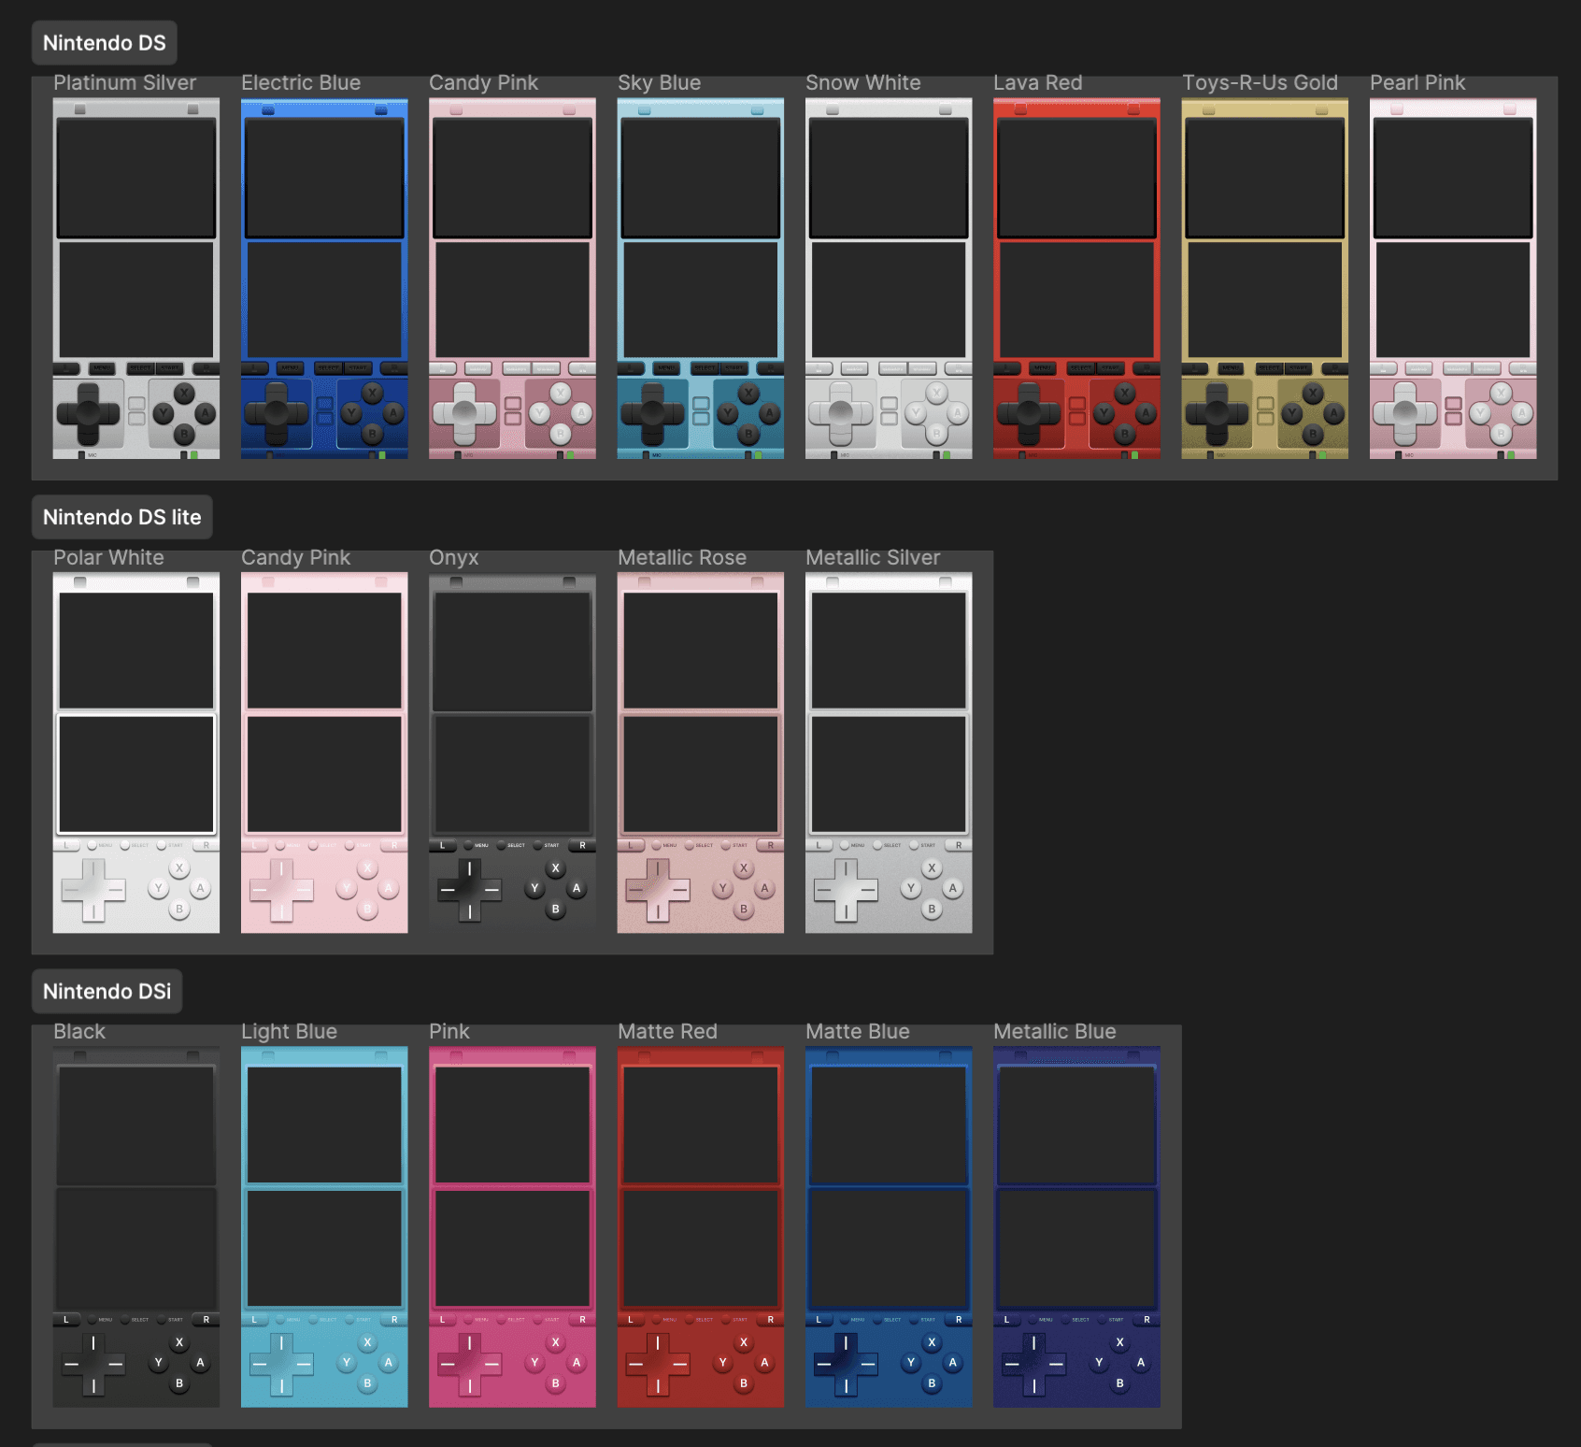Image resolution: width=1581 pixels, height=1447 pixels.
Task: Click the Electric Blue label text
Action: (301, 82)
